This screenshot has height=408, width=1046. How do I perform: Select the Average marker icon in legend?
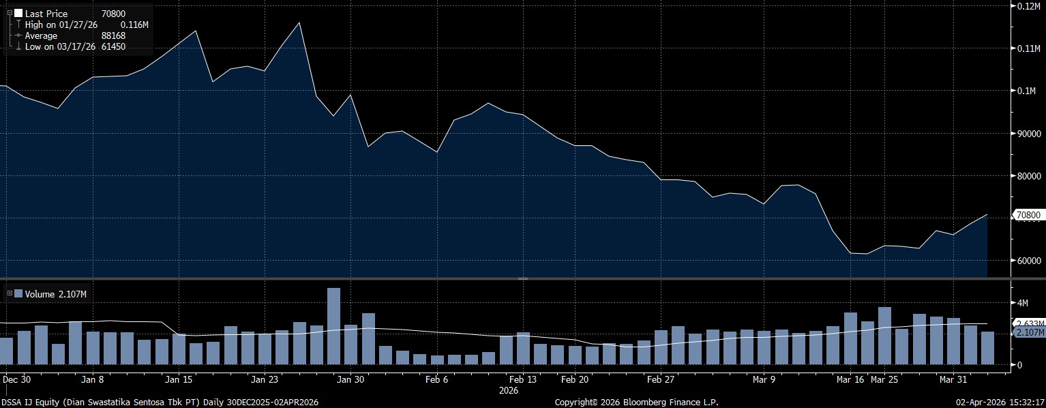[18, 35]
